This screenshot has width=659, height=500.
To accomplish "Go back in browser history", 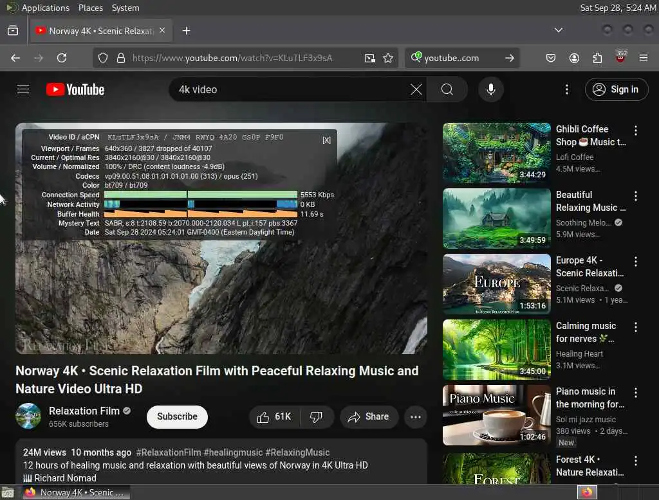I will [x=15, y=58].
